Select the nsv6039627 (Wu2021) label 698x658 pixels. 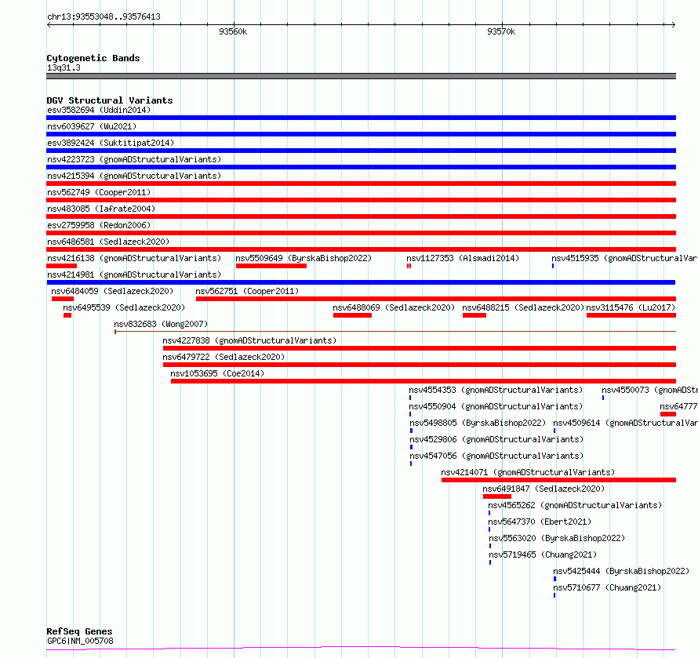coord(92,126)
